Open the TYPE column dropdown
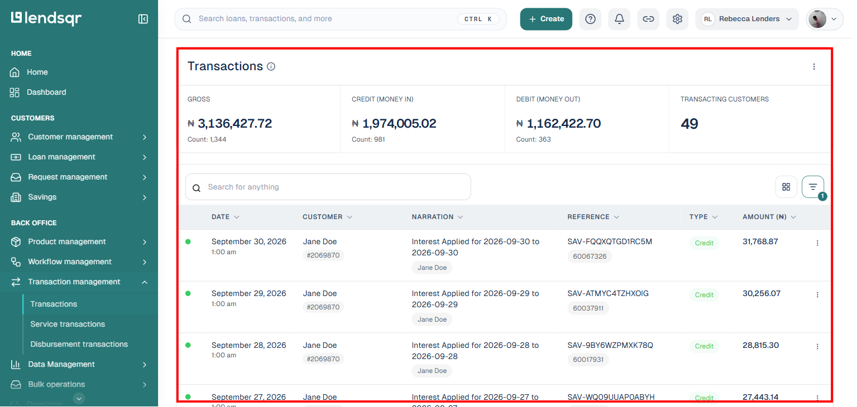This screenshot has width=857, height=407. (x=715, y=217)
